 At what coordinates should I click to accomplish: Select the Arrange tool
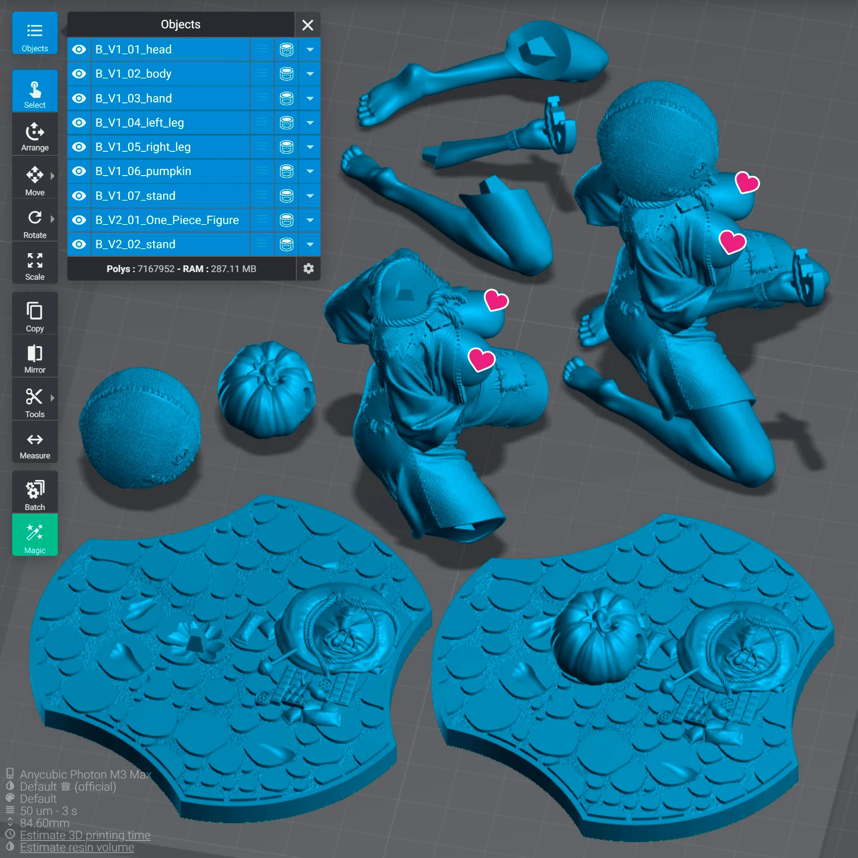tap(35, 135)
